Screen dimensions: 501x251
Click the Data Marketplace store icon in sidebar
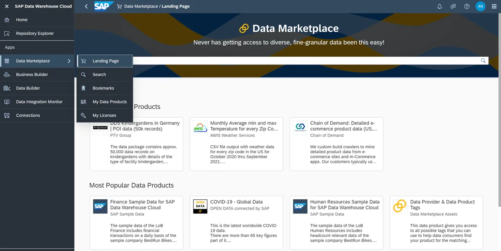(7, 61)
